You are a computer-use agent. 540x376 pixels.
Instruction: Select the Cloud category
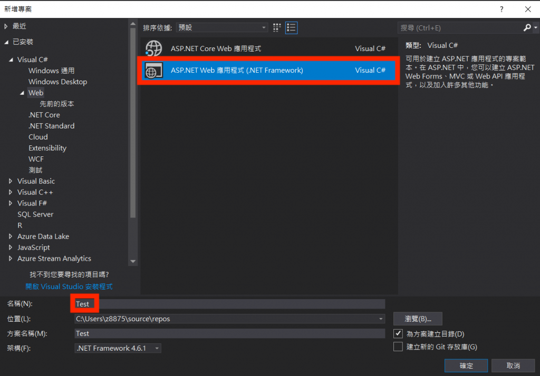[38, 137]
